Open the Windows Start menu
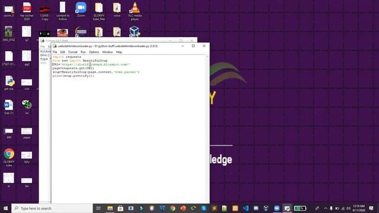 pyautogui.click(x=5, y=208)
